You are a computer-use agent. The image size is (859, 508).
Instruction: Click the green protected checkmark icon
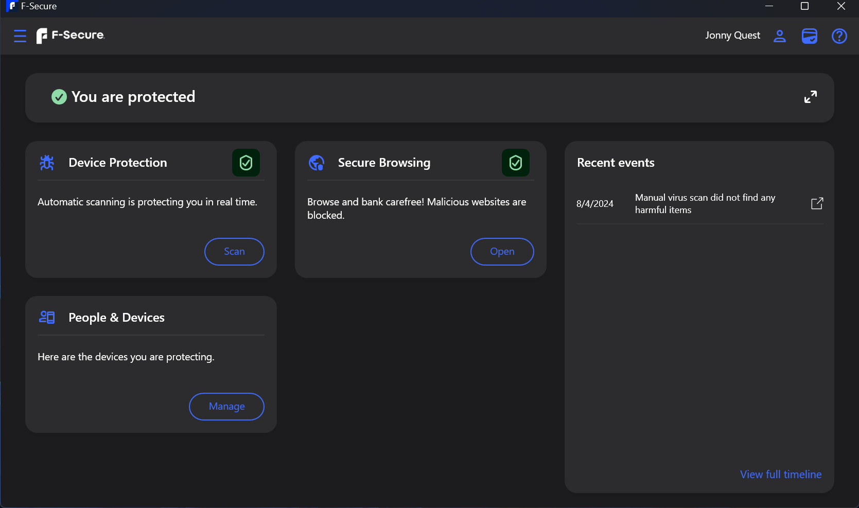pos(59,97)
